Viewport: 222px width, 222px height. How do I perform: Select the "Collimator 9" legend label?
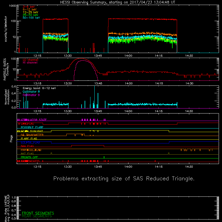pyautogui.click(x=31, y=95)
